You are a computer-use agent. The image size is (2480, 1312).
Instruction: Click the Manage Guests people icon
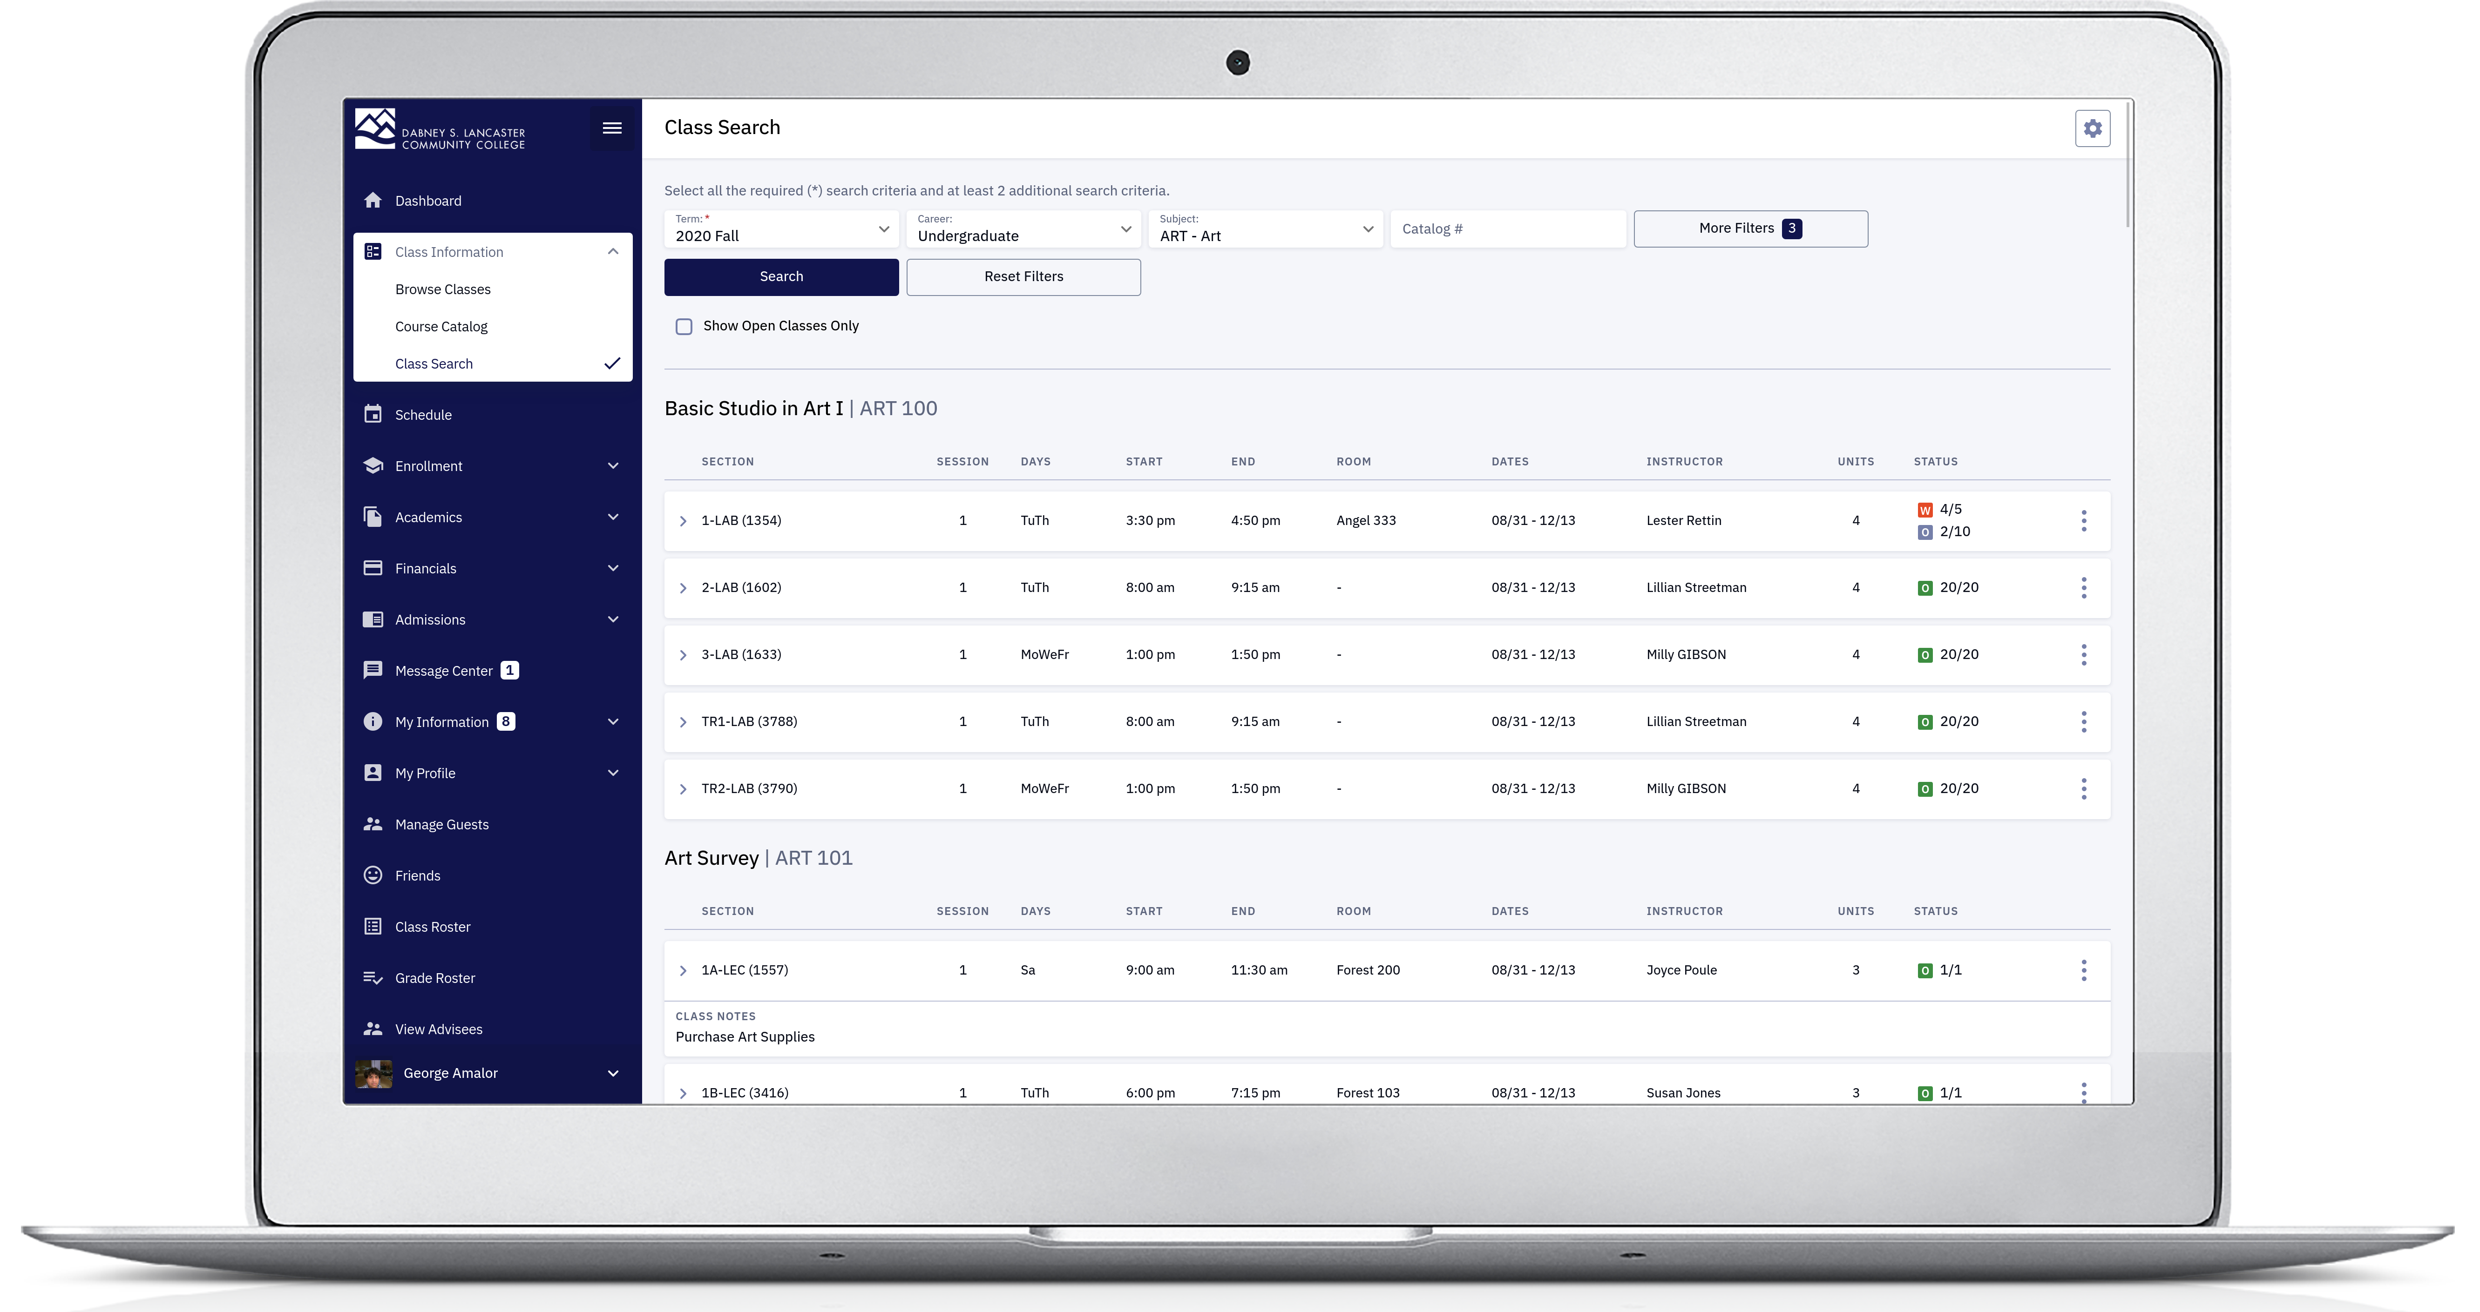point(373,824)
